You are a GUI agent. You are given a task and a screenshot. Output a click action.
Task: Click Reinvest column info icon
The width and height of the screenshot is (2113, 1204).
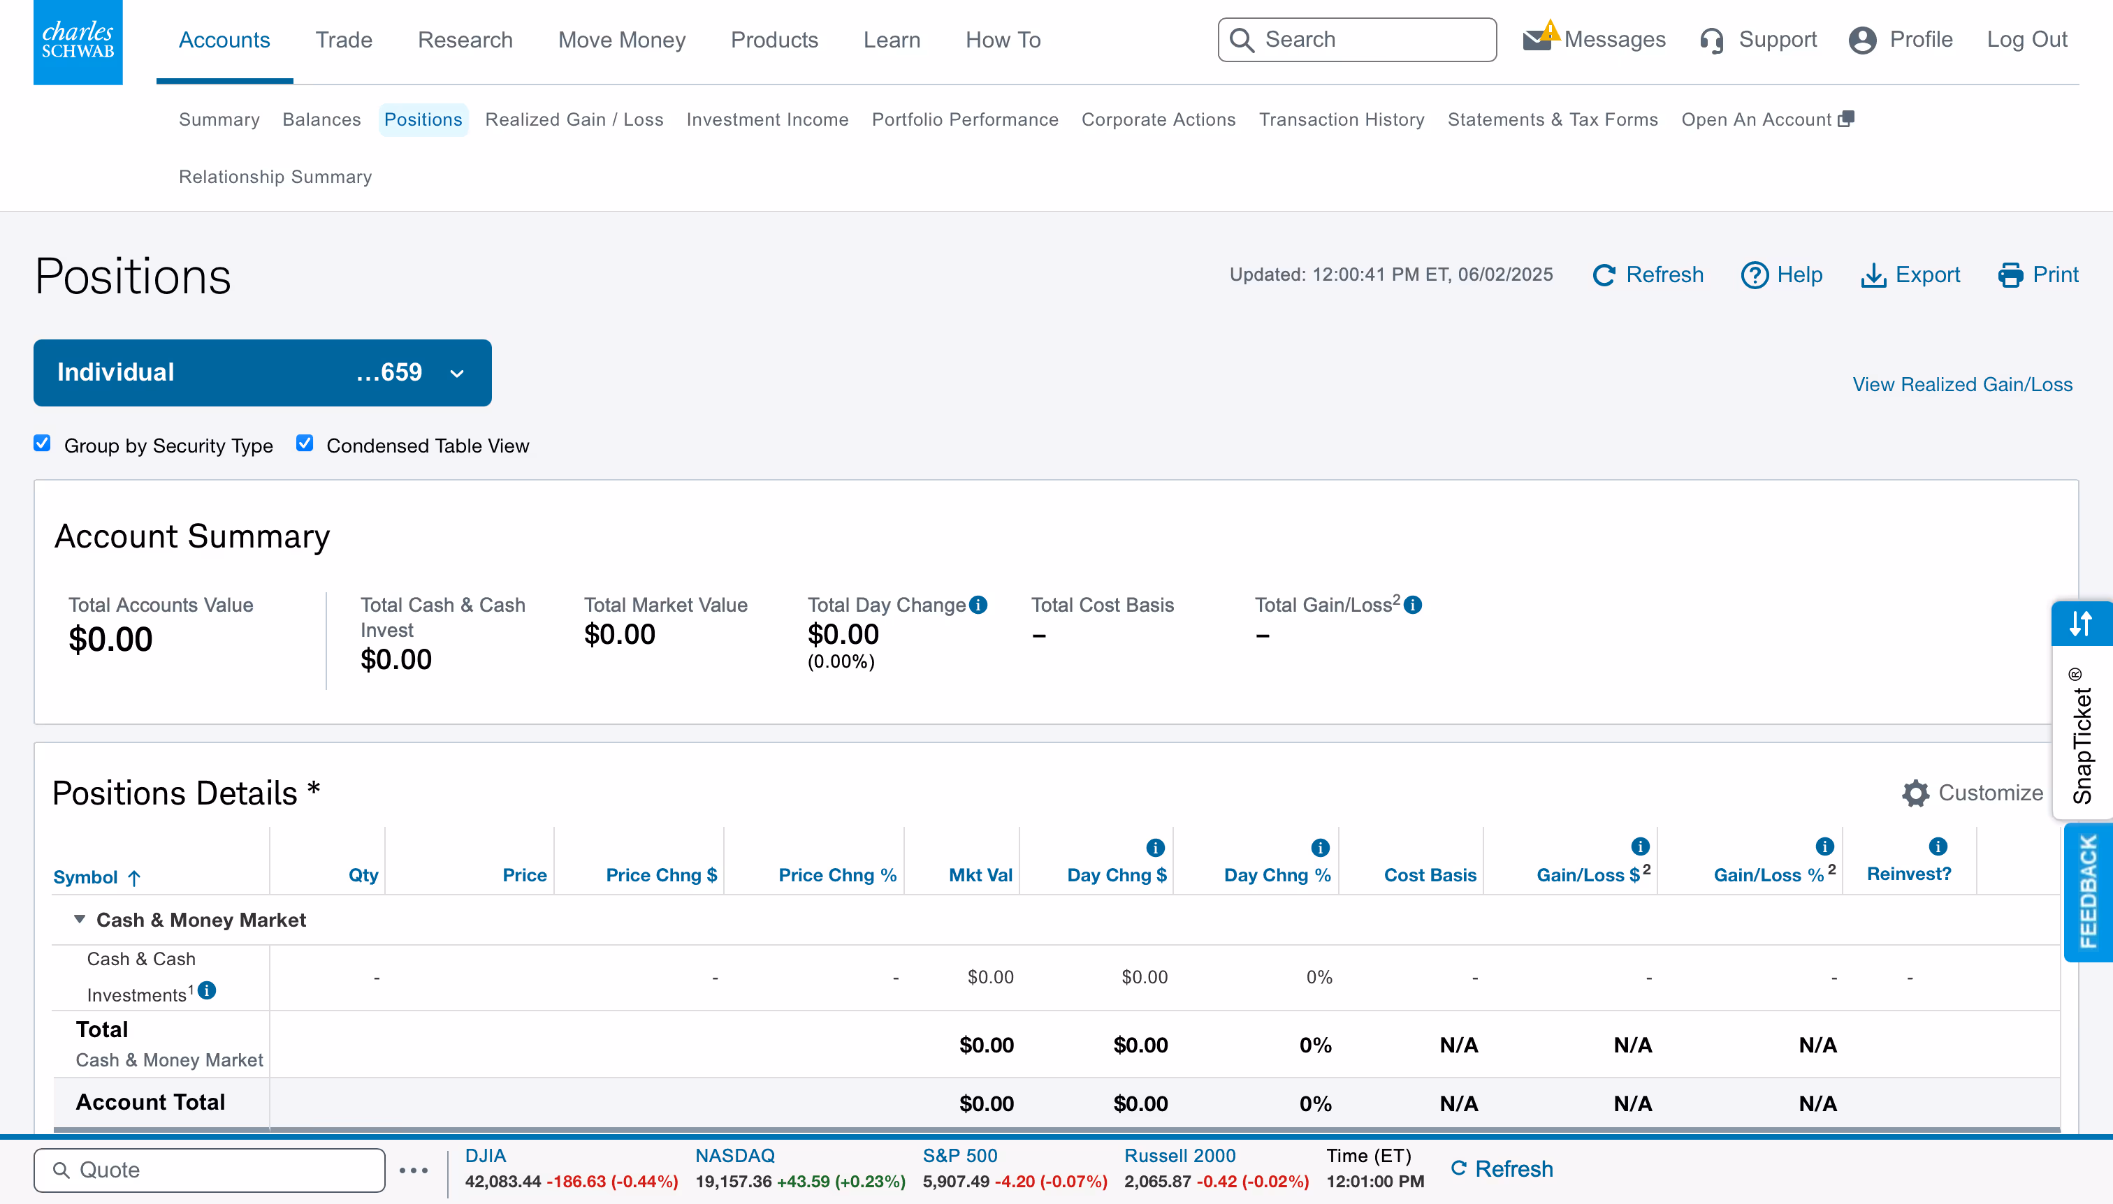point(1938,846)
